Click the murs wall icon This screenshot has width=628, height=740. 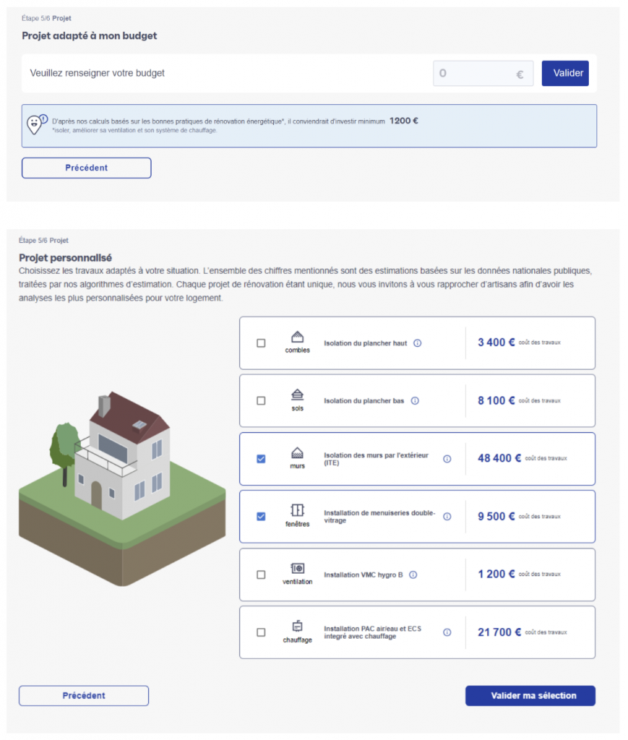point(297,453)
